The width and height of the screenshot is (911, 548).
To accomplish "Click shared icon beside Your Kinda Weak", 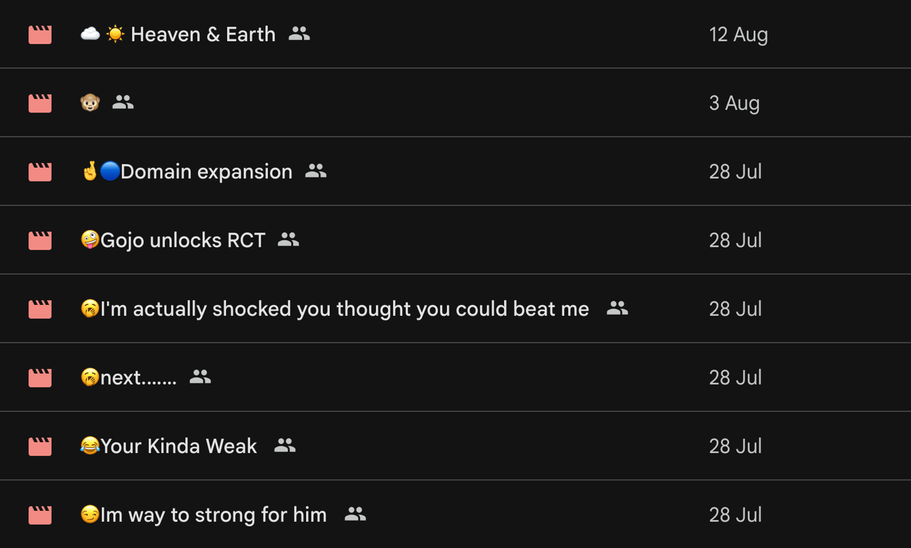I will [285, 446].
